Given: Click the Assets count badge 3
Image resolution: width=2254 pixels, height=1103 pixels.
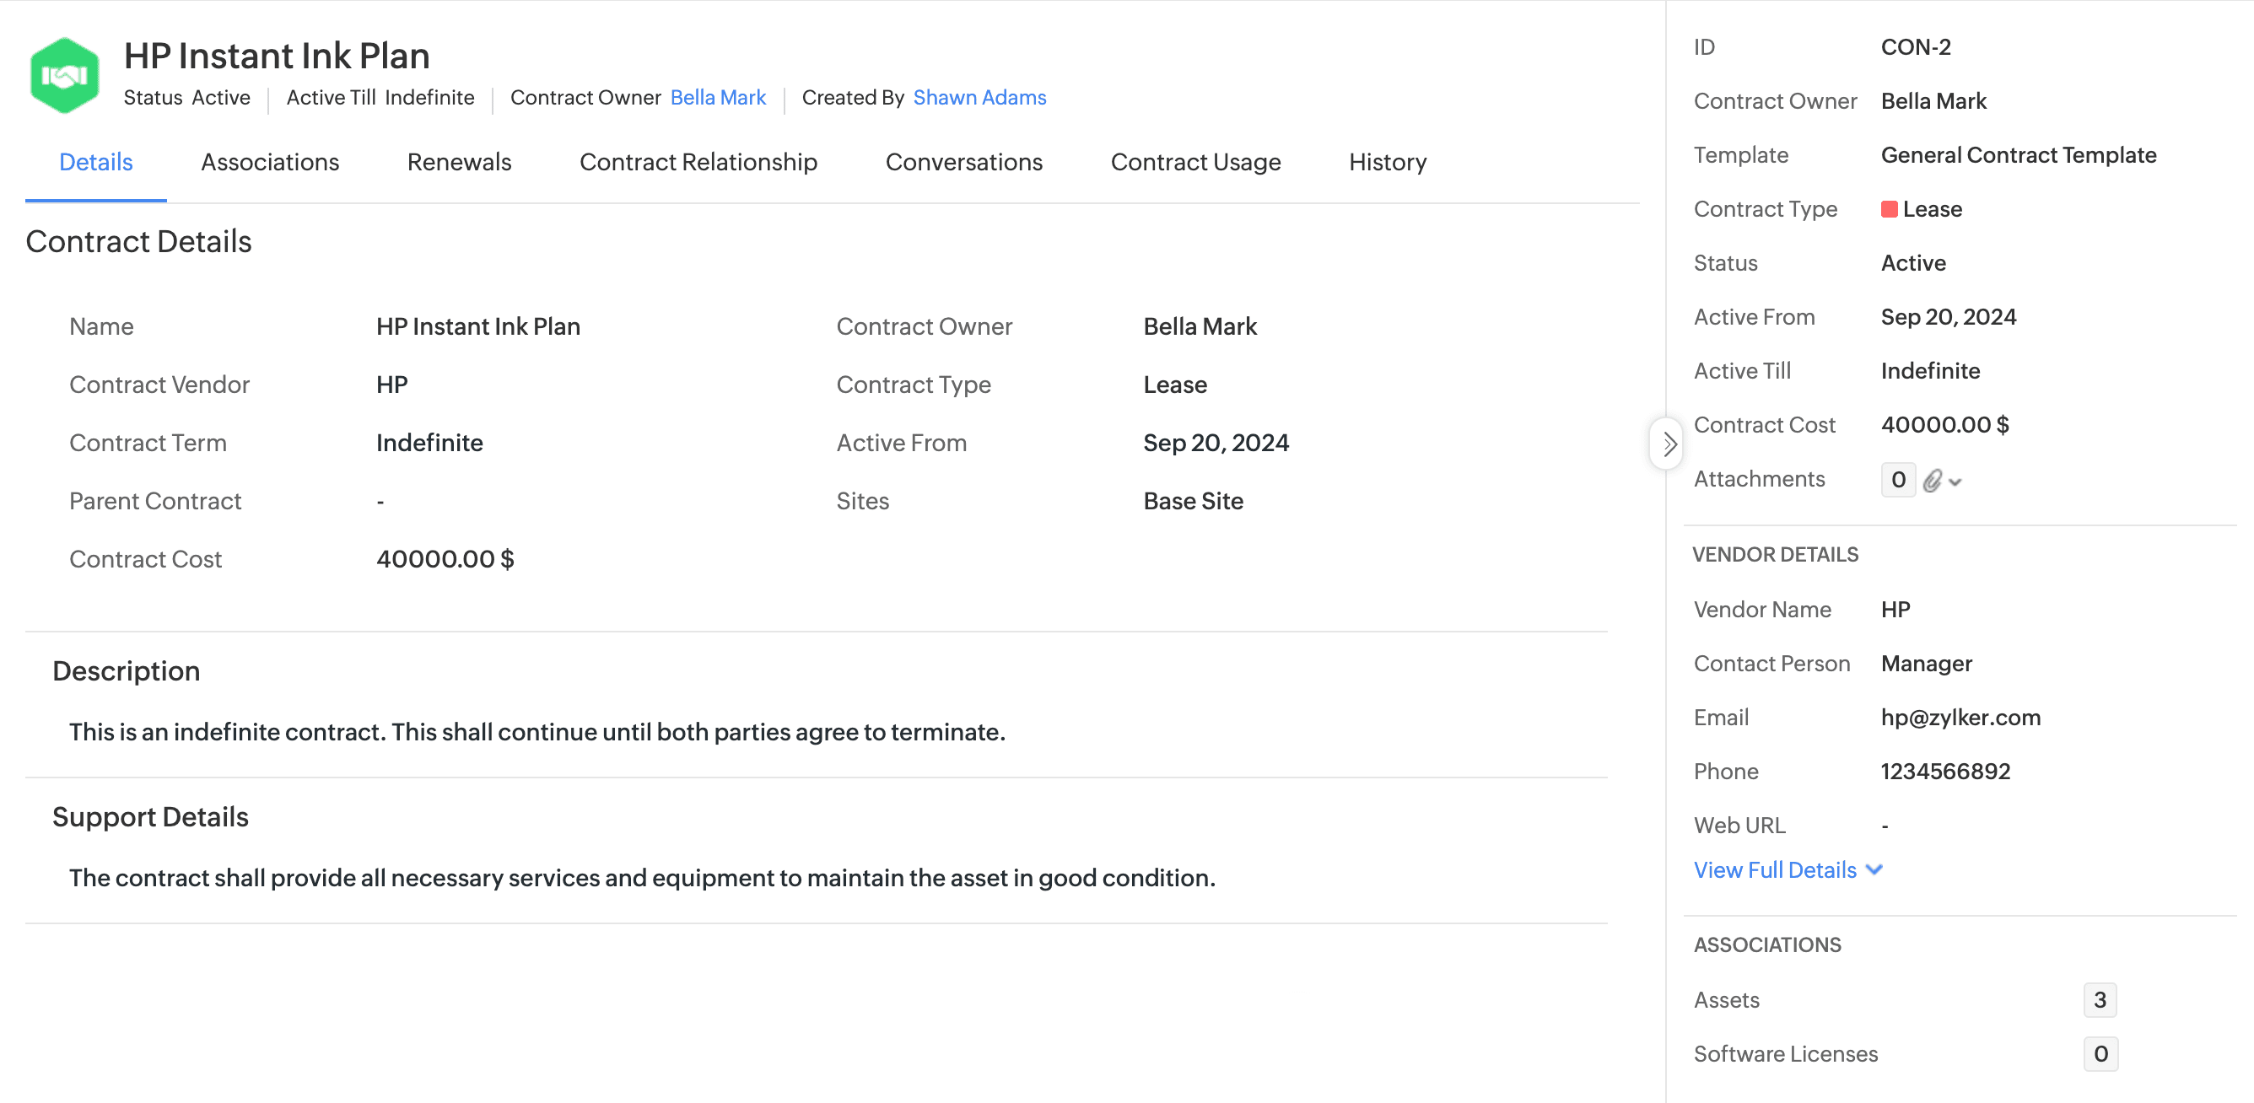Looking at the screenshot, I should pyautogui.click(x=2099, y=1000).
